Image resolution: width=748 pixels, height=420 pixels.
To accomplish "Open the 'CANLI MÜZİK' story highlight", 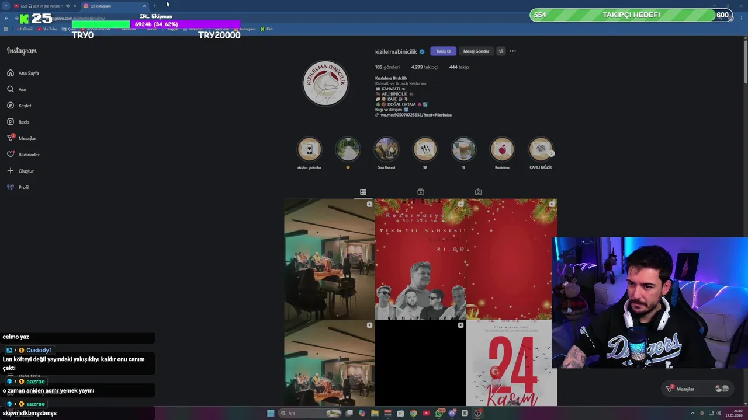I will click(x=539, y=149).
